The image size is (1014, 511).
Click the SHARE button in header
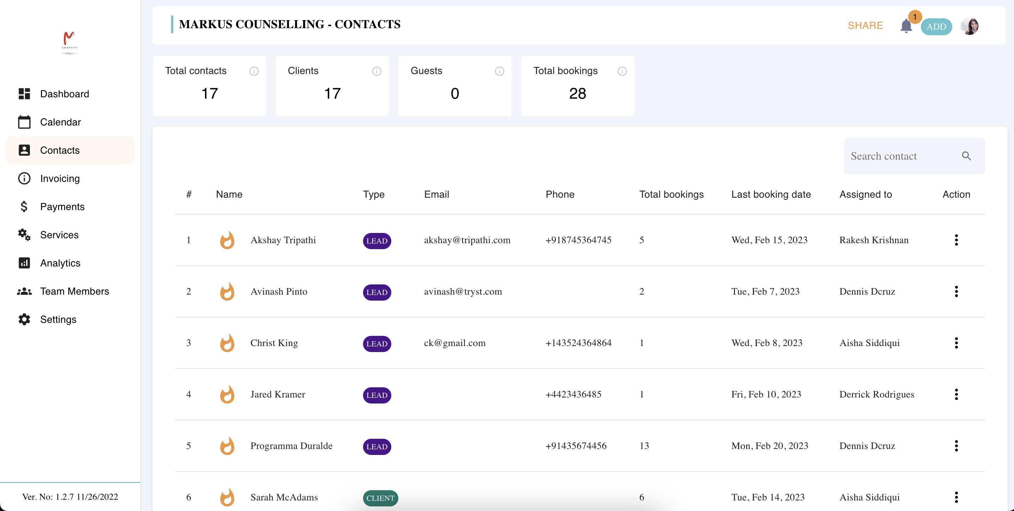[865, 26]
